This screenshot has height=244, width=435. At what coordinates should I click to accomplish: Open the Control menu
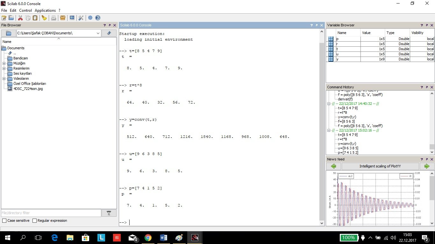tap(25, 10)
